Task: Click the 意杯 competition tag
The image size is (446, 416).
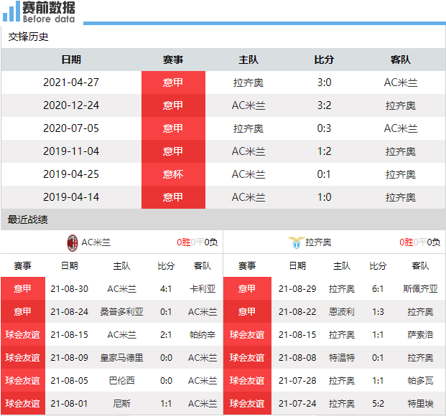Action: [x=173, y=174]
